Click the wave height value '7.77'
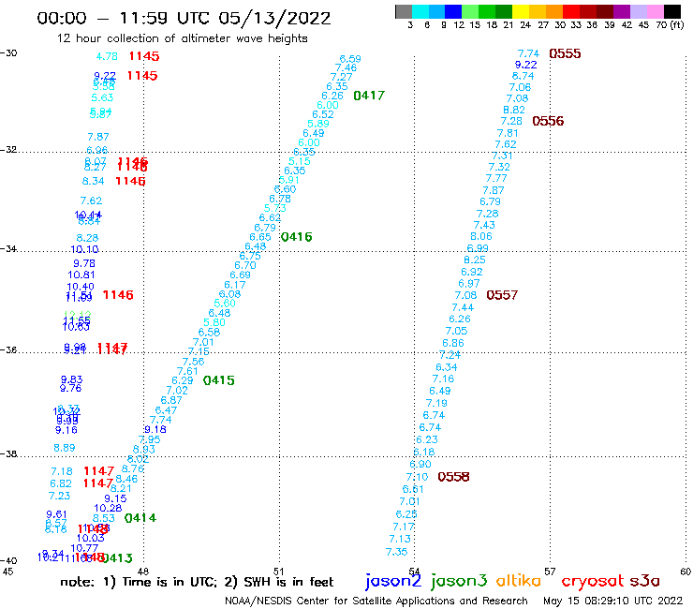The image size is (693, 609). (496, 178)
